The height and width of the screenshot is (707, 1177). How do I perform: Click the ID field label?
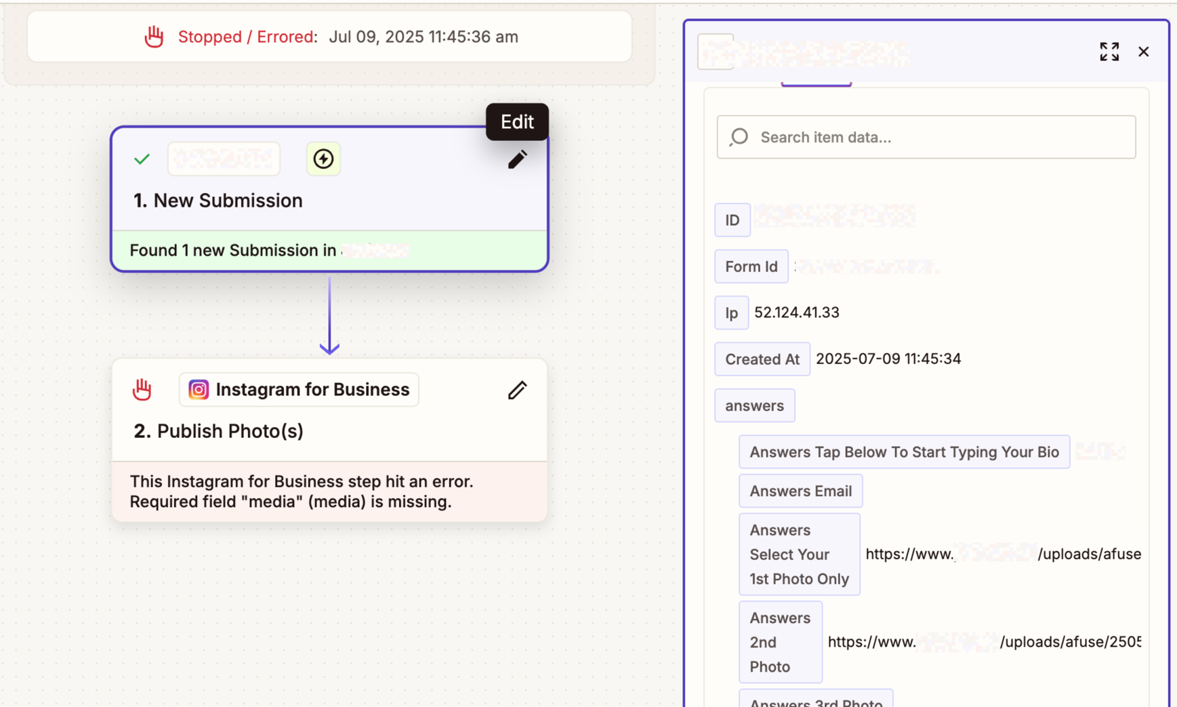coord(732,220)
